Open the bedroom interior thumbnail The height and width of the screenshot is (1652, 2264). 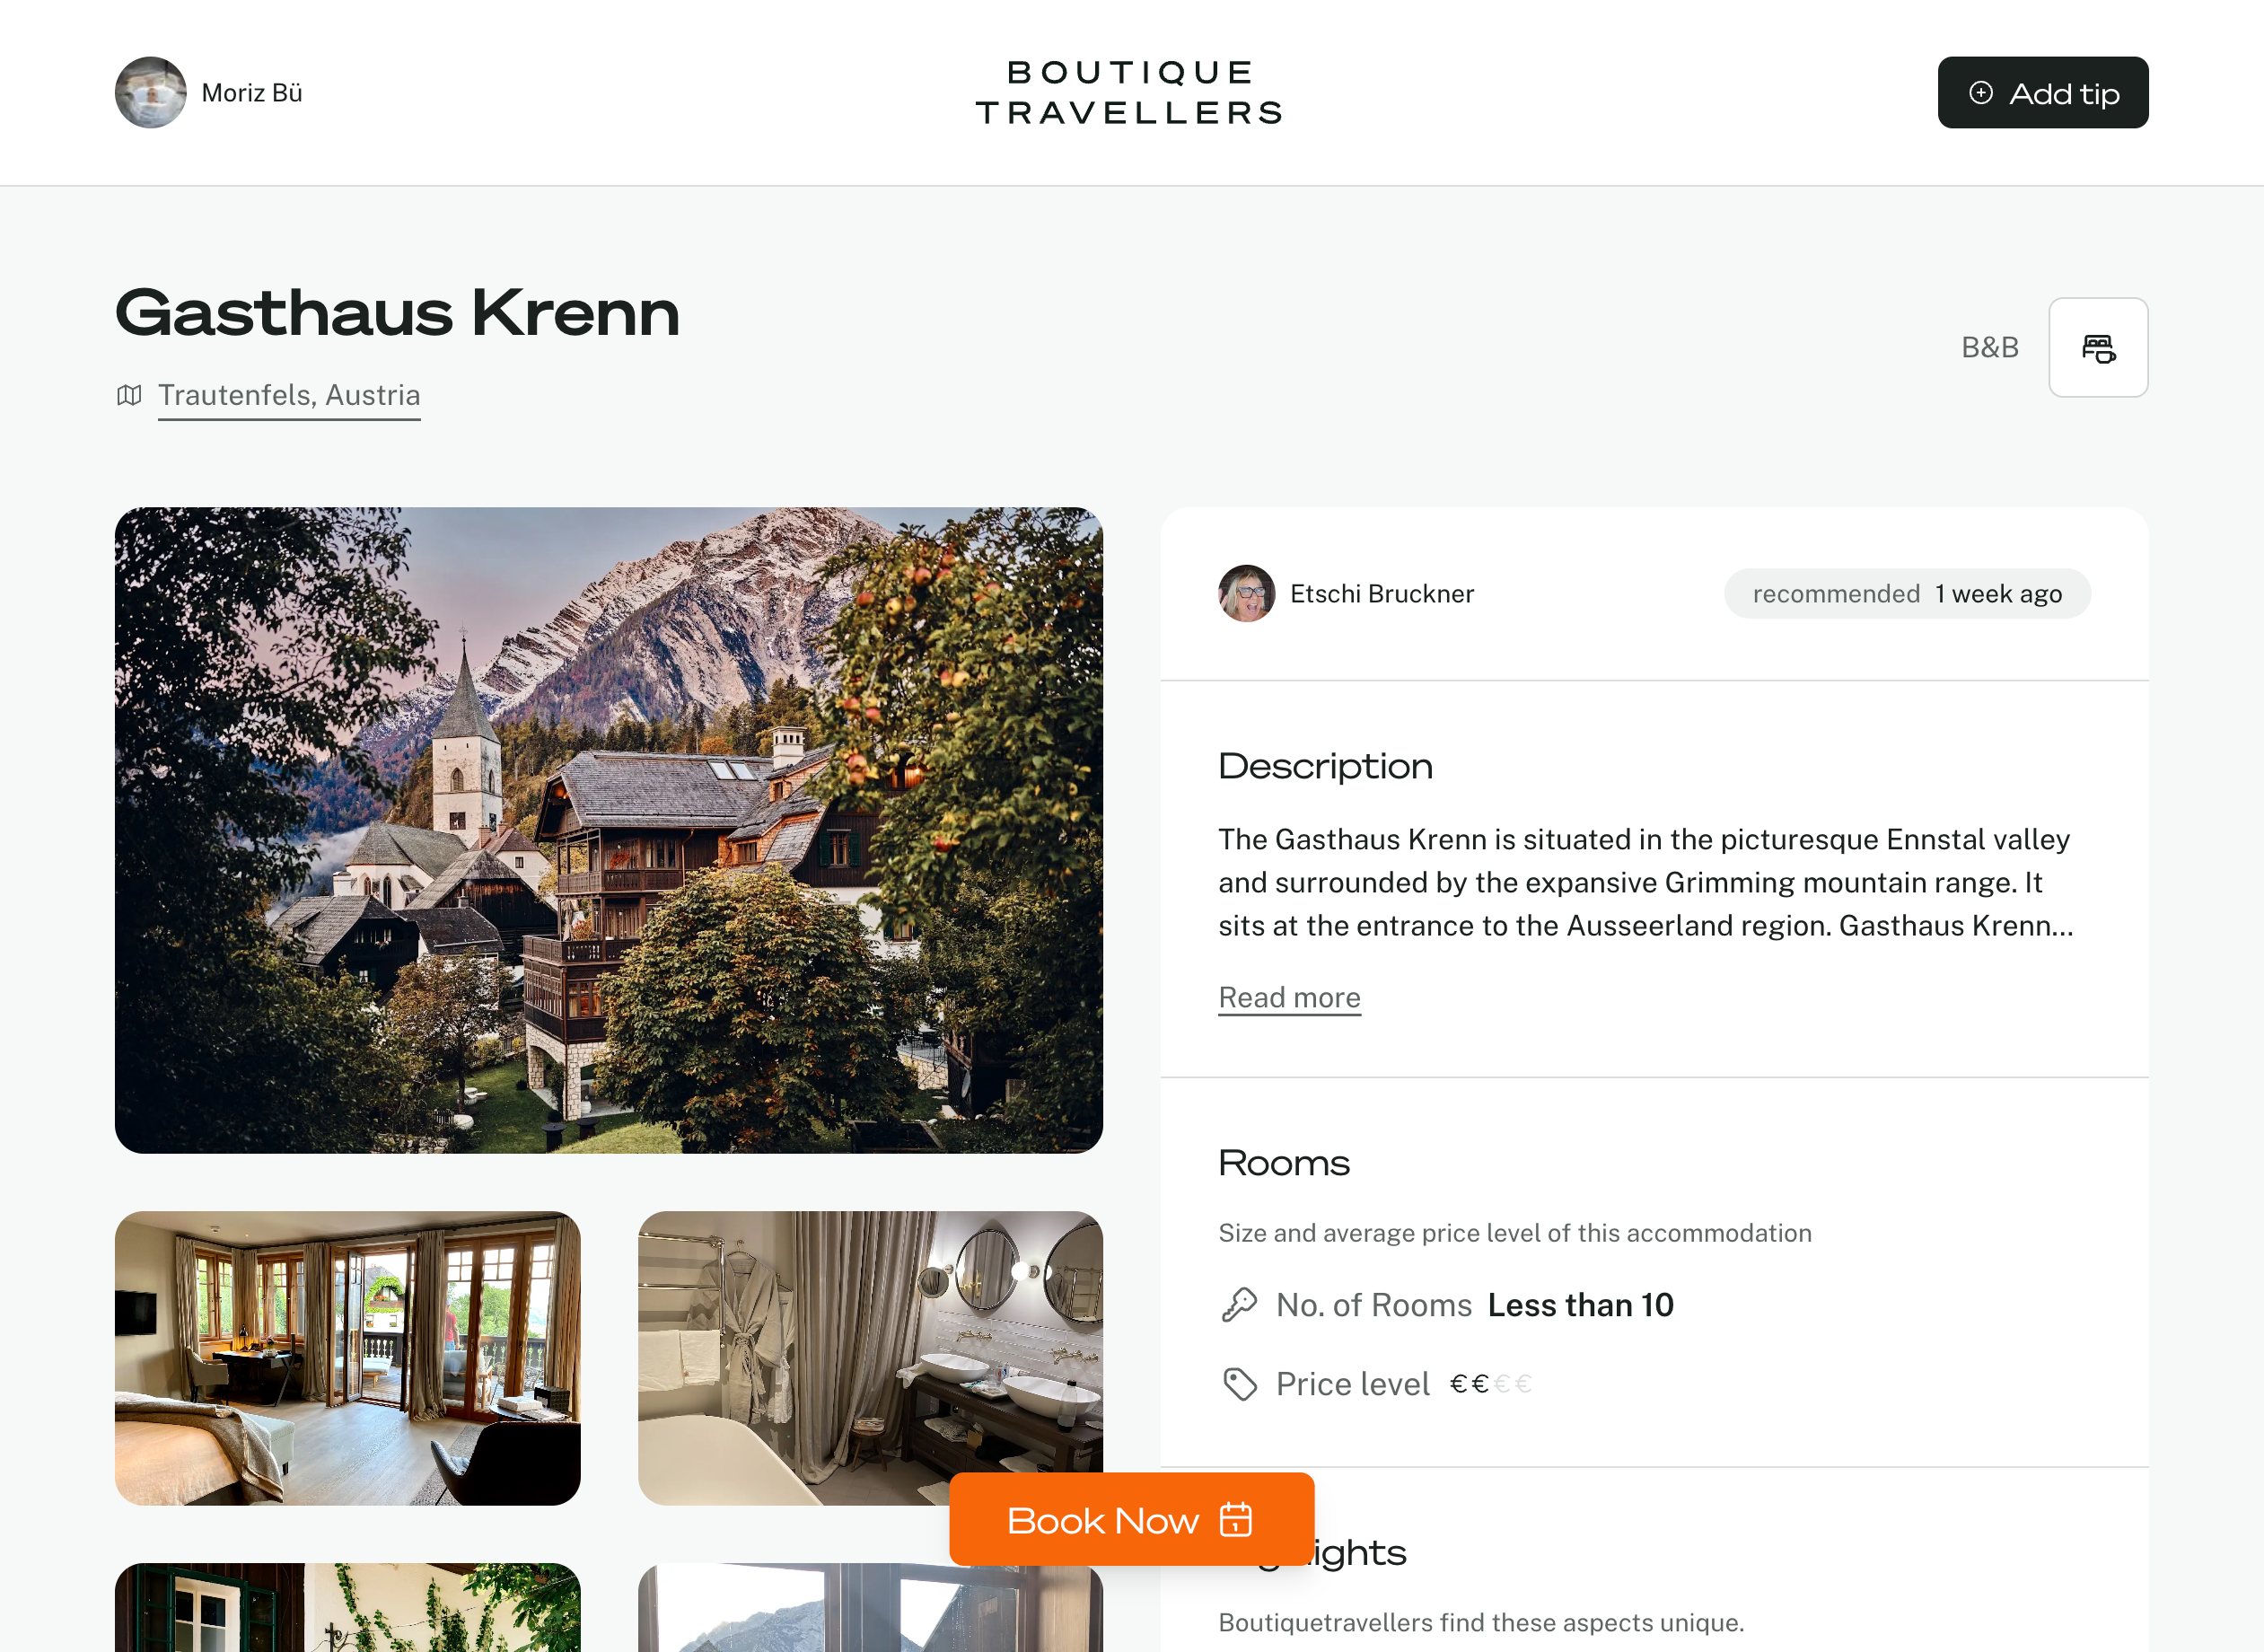coord(347,1358)
